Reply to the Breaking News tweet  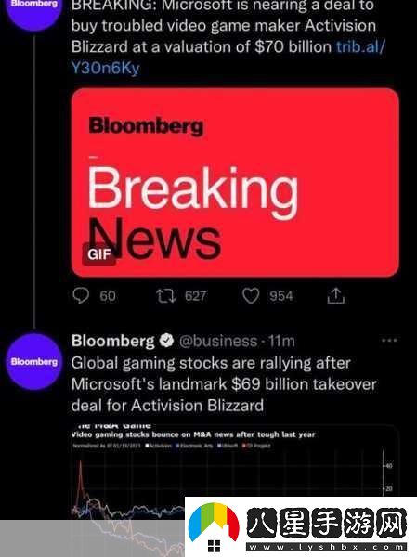pyautogui.click(x=81, y=295)
